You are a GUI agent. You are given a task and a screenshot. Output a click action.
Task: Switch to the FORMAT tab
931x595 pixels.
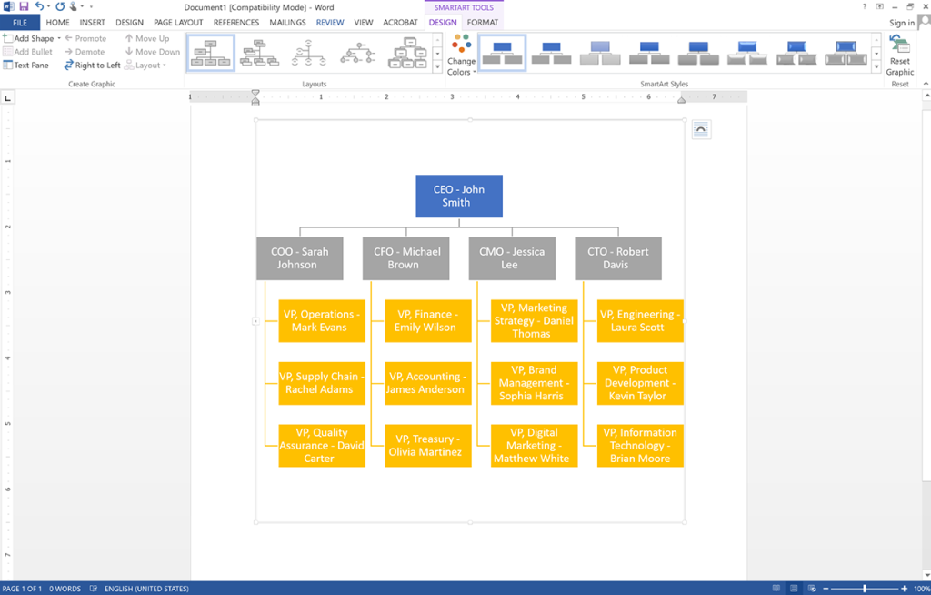click(x=482, y=22)
